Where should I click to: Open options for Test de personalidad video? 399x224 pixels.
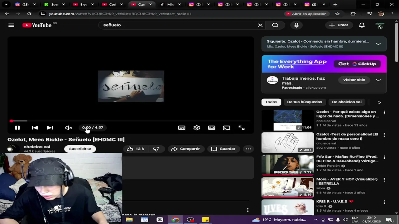[384, 135]
